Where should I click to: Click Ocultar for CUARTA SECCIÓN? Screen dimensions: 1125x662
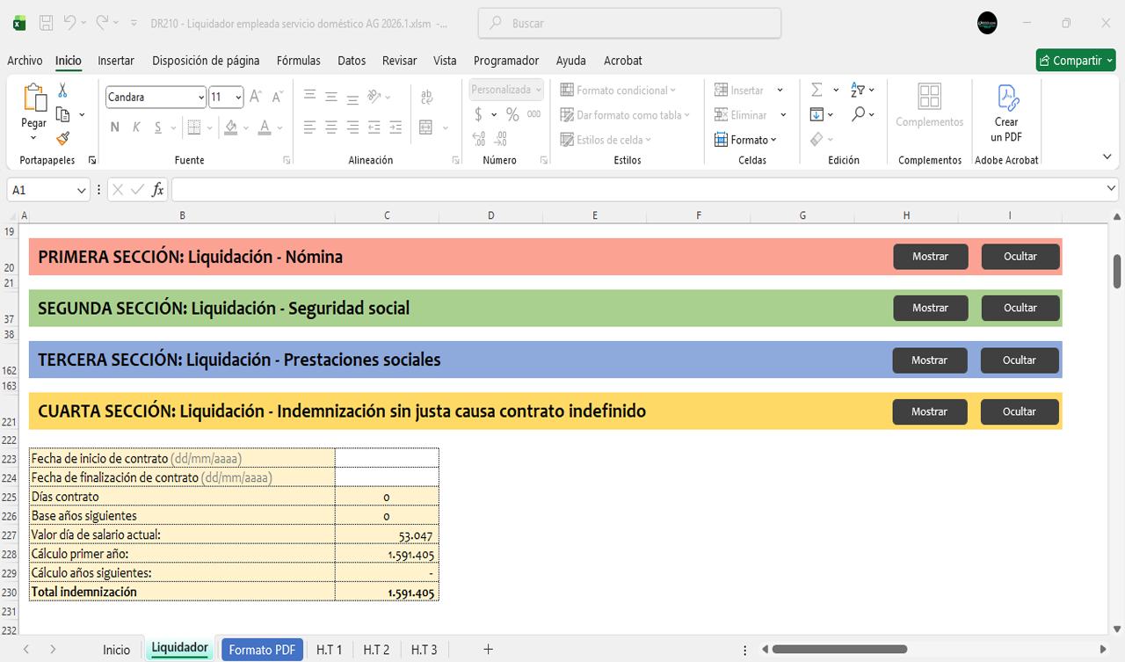[1020, 411]
